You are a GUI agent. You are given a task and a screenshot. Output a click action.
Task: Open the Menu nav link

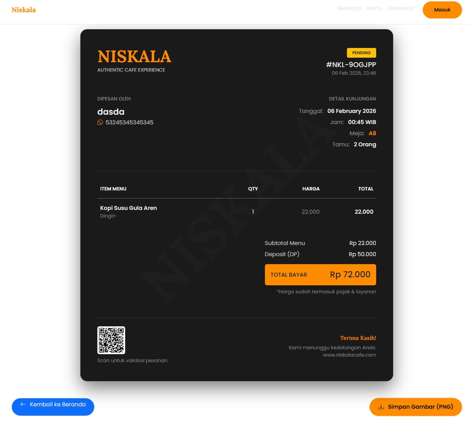click(x=375, y=8)
